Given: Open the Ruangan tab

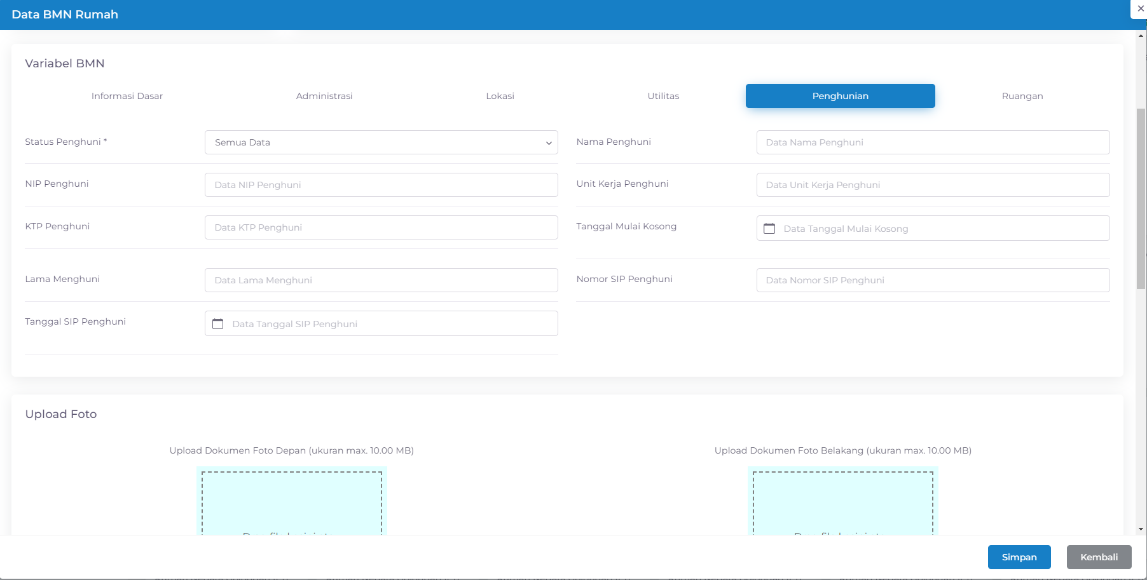Looking at the screenshot, I should coord(1022,96).
